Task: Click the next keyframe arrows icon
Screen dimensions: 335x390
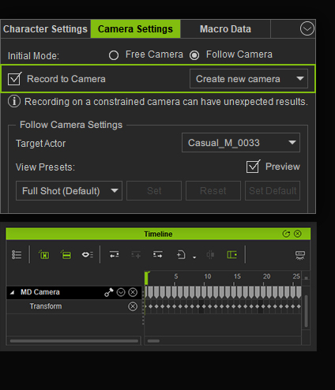Action: click(158, 255)
